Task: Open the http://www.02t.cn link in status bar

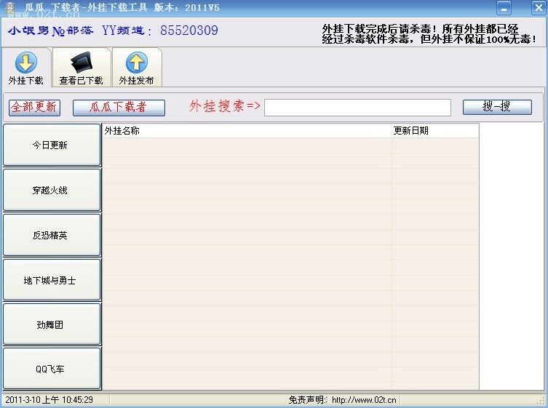Action: [x=364, y=400]
